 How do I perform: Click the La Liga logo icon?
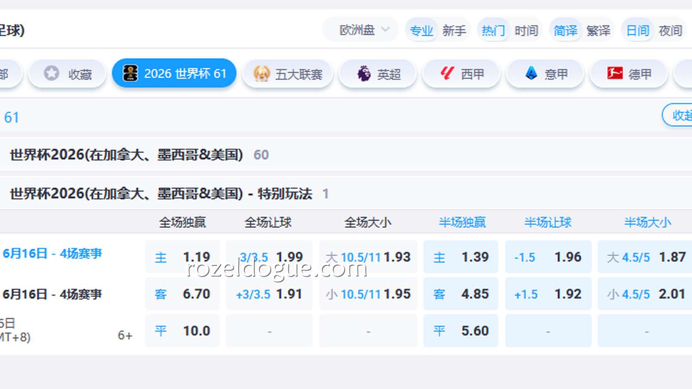(447, 73)
